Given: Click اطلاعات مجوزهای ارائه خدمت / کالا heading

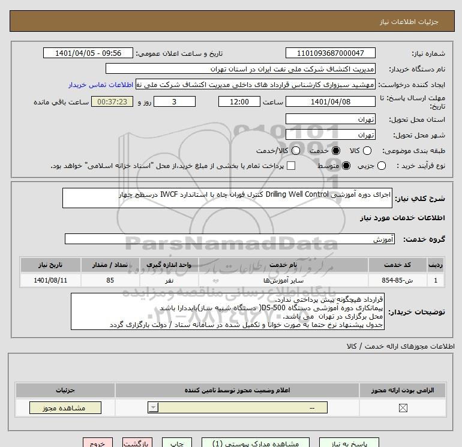Looking at the screenshot, I should tap(401, 346).
